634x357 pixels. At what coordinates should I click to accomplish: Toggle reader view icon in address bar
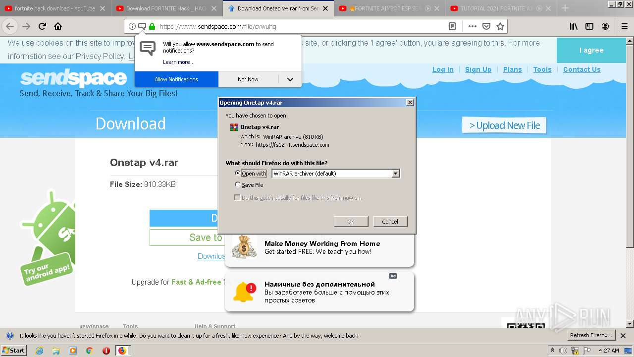(x=452, y=26)
